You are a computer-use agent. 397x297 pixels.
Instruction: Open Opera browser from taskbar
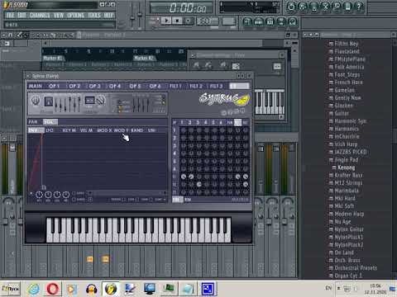click(53, 289)
